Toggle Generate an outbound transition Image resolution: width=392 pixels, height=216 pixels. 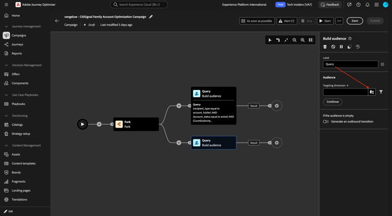click(x=326, y=122)
